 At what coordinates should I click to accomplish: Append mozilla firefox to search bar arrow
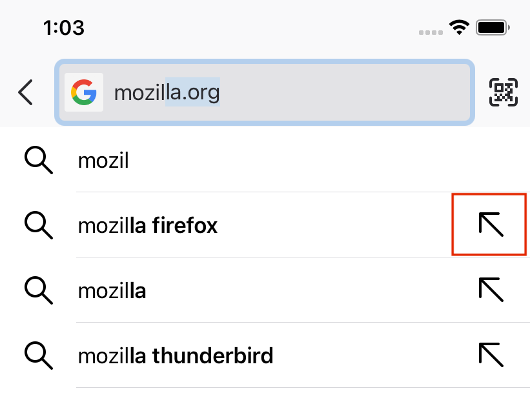491,225
